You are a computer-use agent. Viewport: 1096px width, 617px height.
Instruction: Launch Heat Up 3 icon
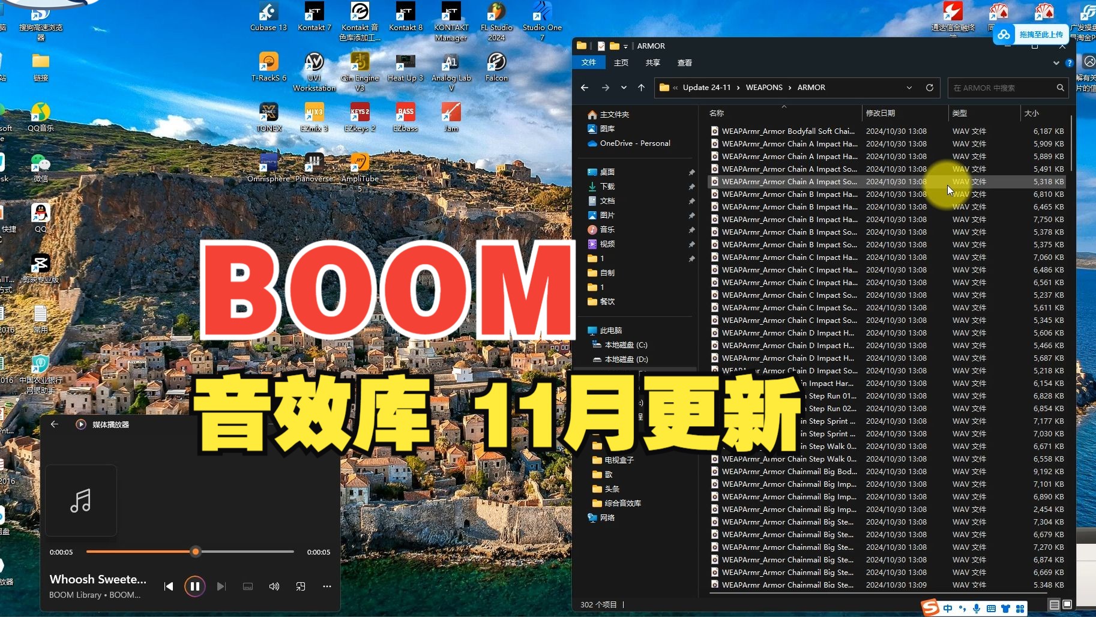405,67
